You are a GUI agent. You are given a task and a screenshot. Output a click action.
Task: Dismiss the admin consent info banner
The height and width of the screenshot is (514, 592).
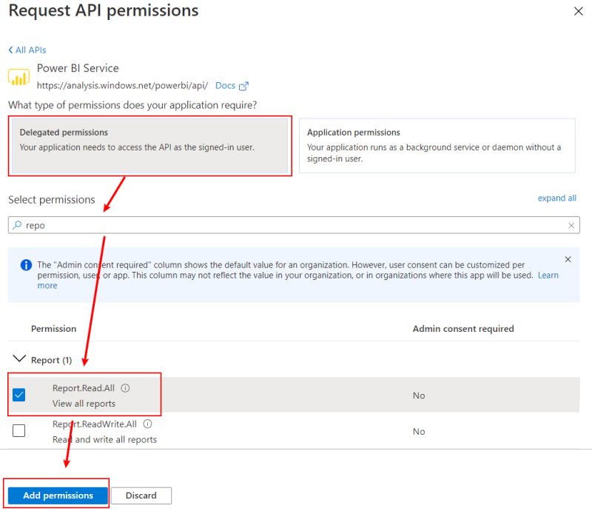[x=568, y=259]
